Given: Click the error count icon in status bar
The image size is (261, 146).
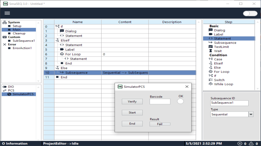Looking at the screenshot, I should point(240,143).
